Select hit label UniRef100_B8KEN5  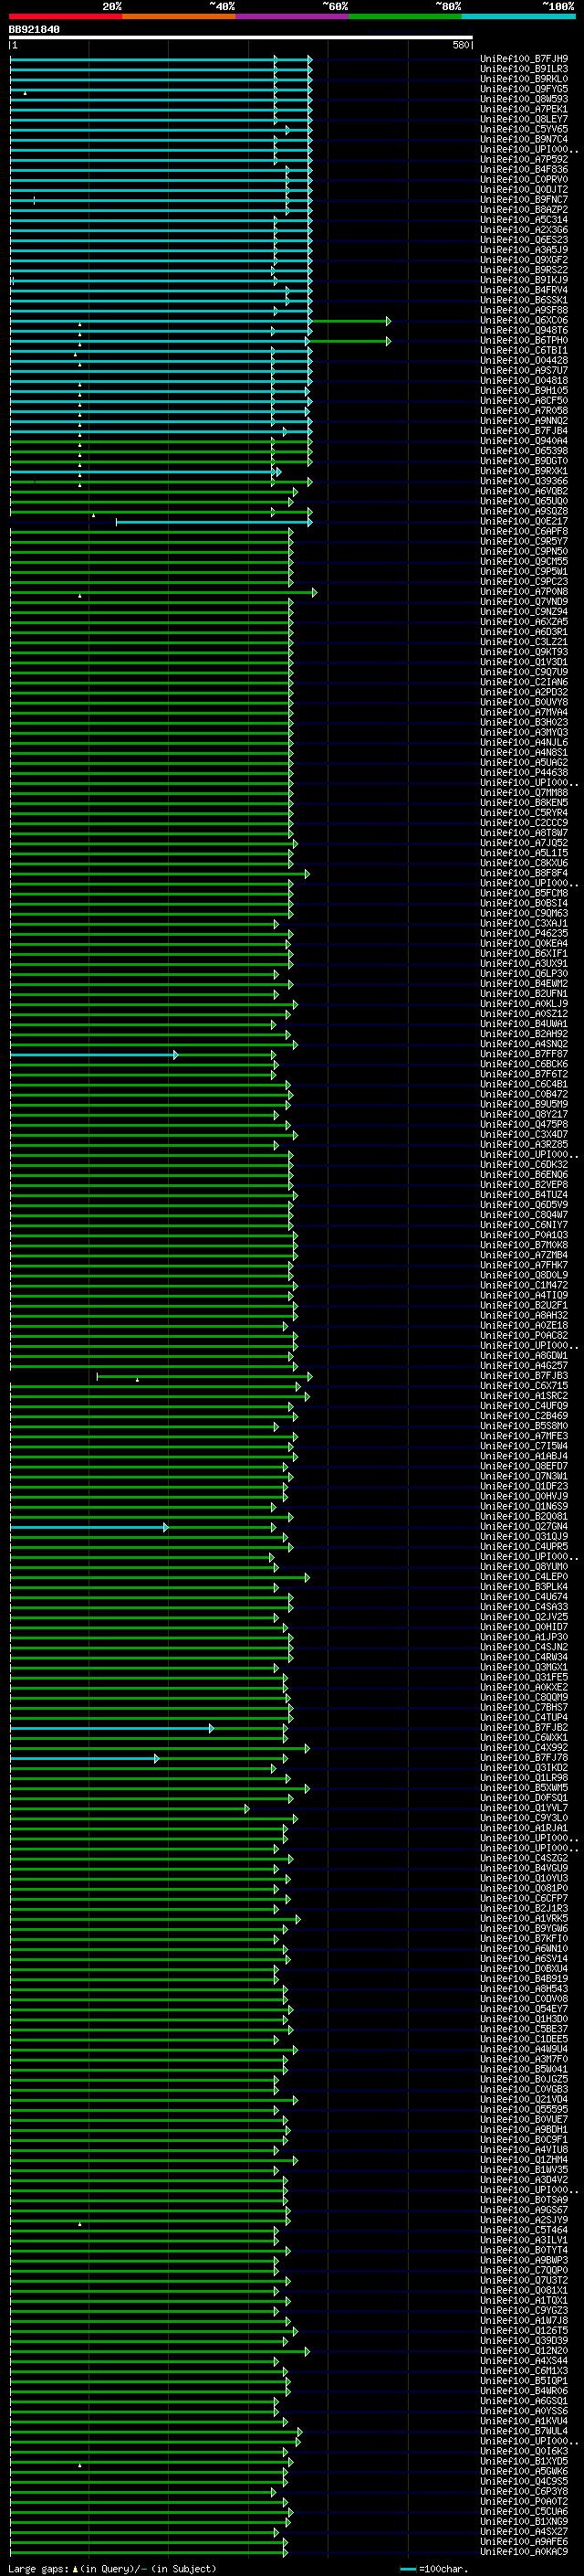(524, 802)
